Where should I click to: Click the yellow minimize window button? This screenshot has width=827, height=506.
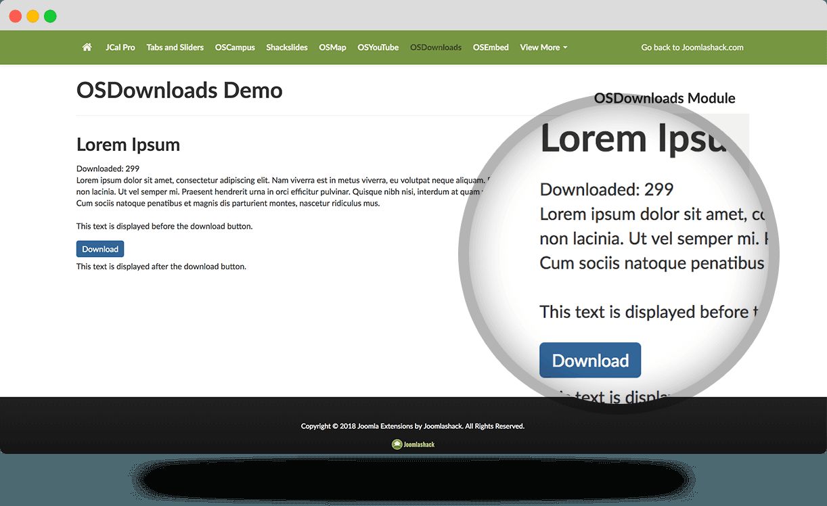[32, 16]
